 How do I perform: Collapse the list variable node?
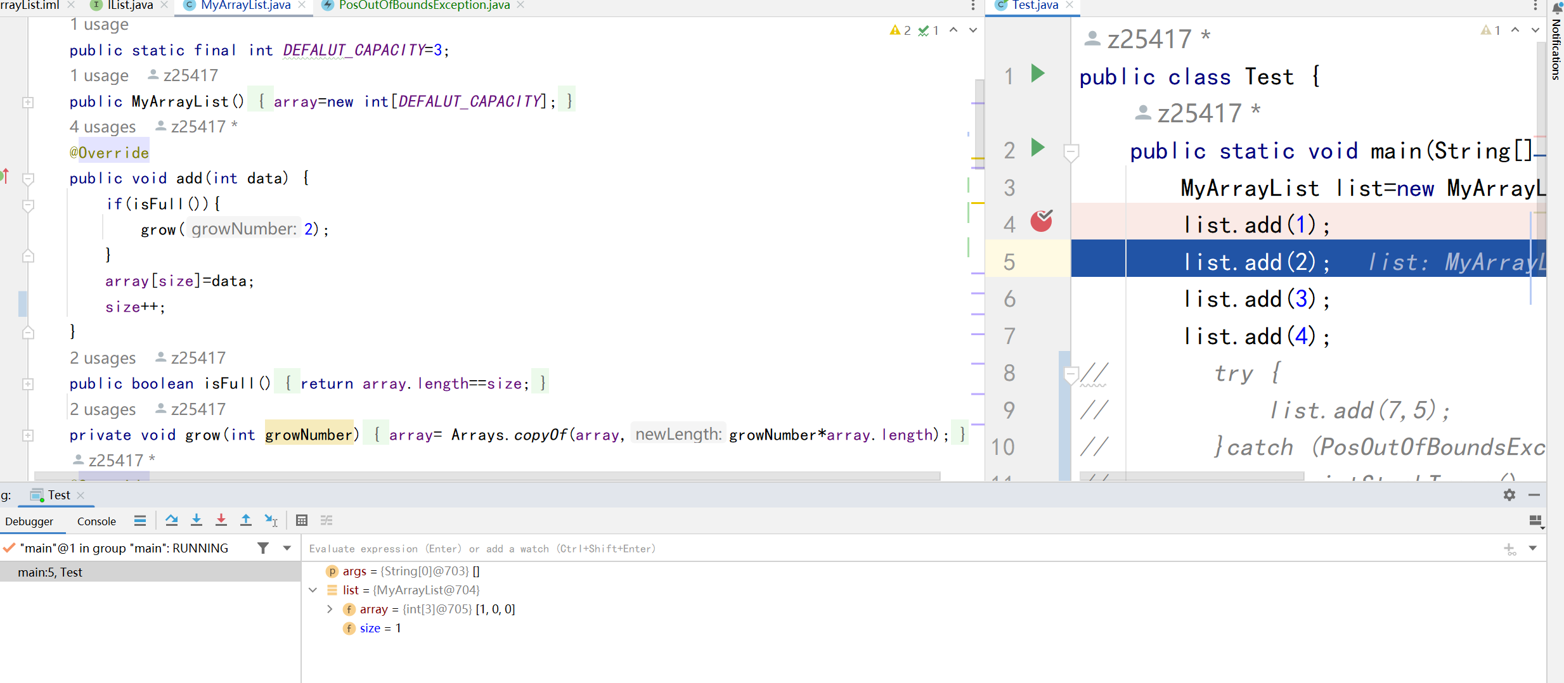tap(313, 590)
